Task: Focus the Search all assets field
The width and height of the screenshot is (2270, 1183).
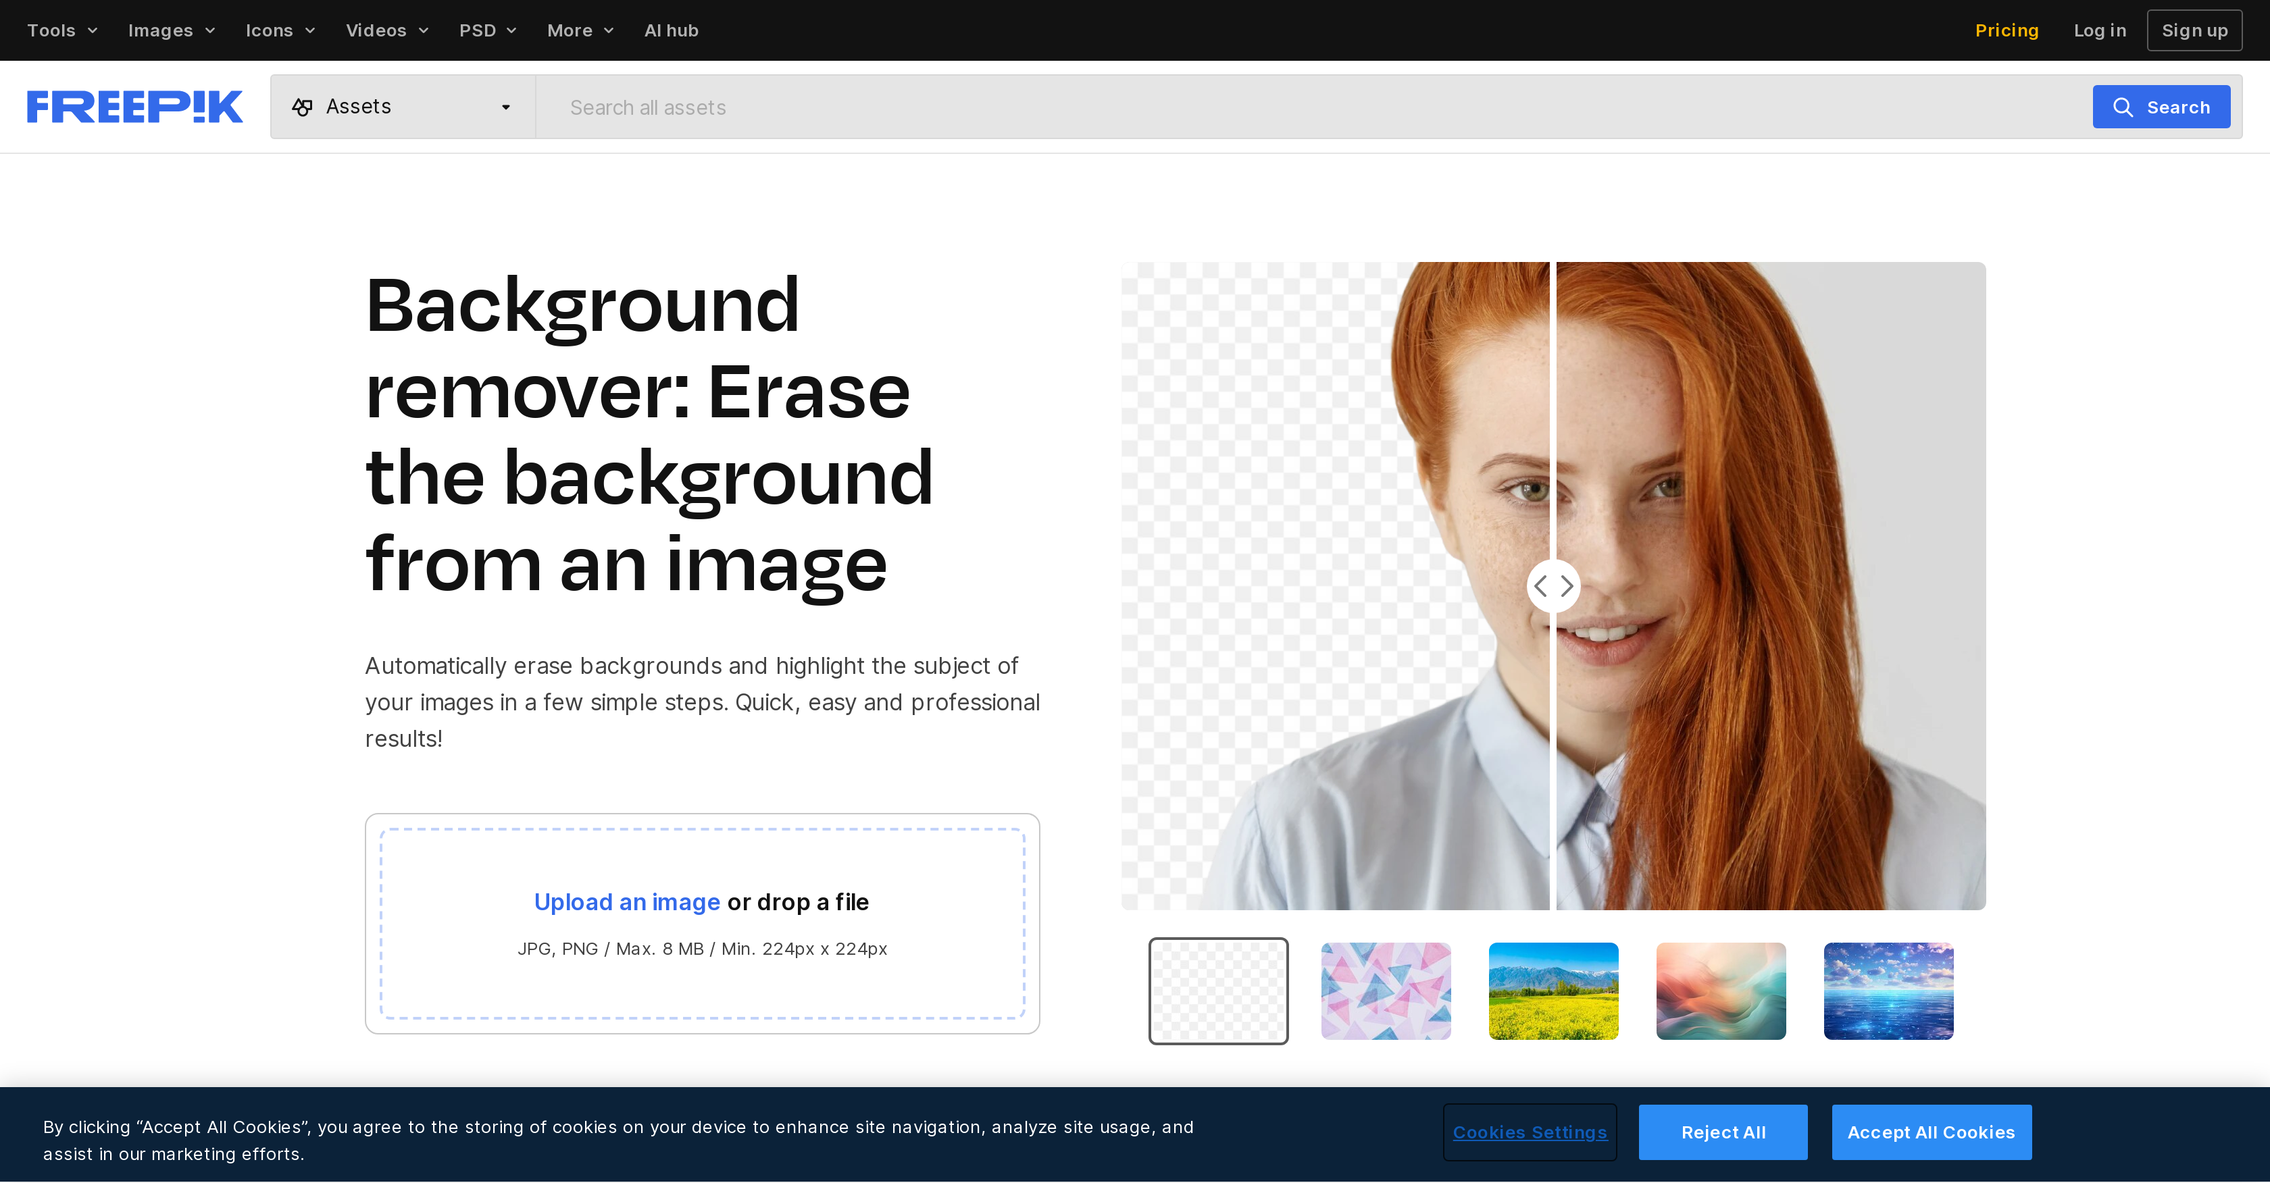Action: 1313,107
